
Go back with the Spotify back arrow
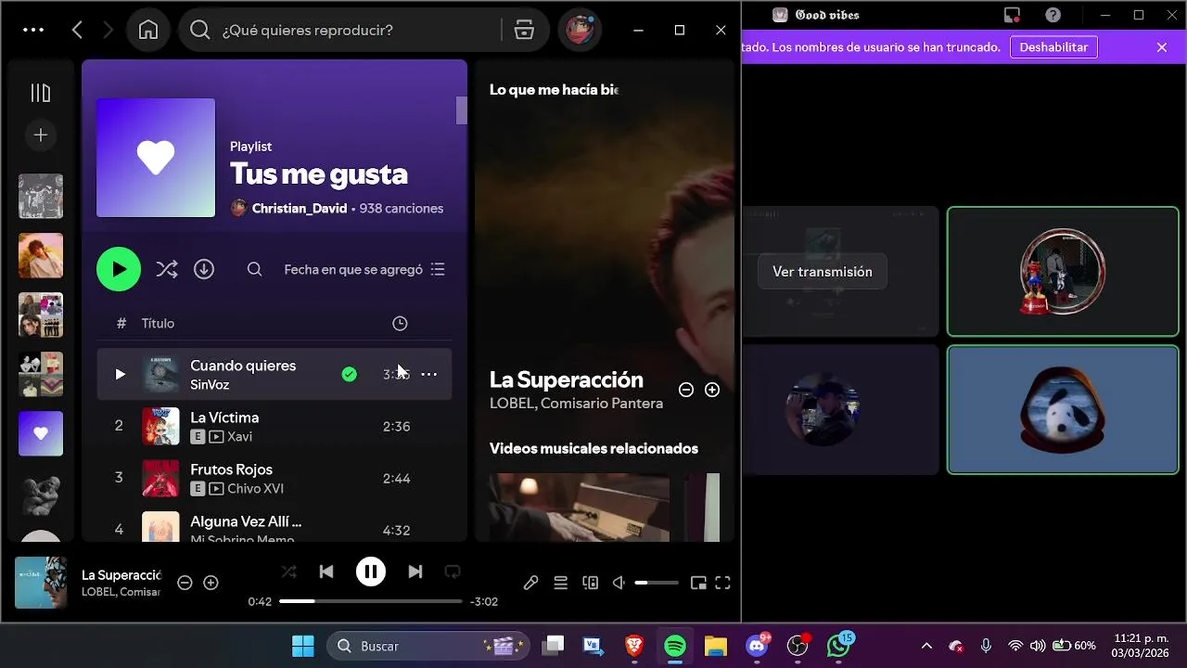[x=77, y=30]
